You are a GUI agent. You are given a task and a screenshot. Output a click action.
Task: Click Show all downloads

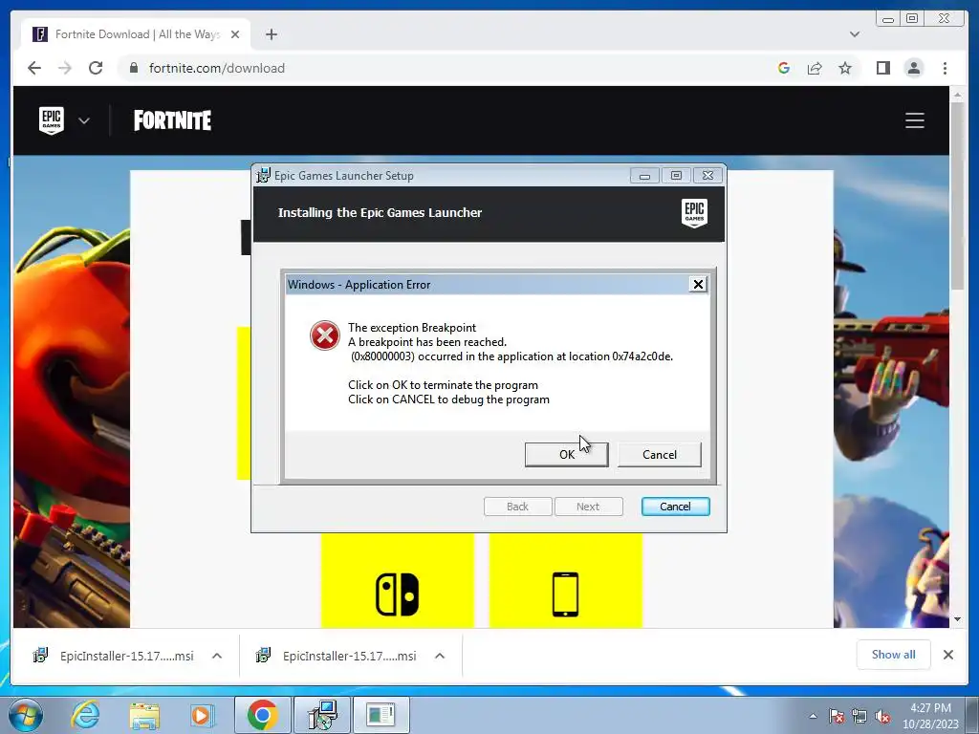pyautogui.click(x=894, y=654)
